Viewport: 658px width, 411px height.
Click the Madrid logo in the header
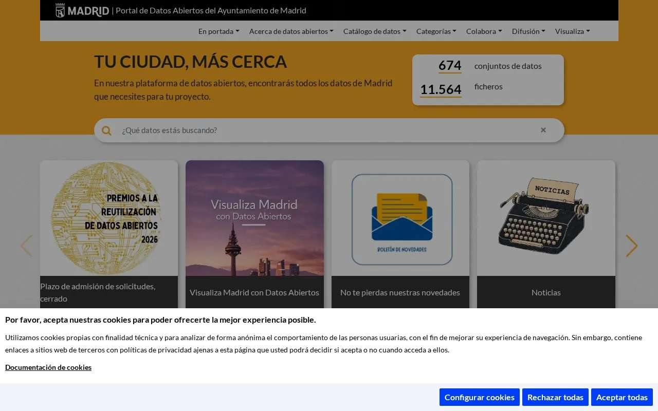(x=82, y=10)
